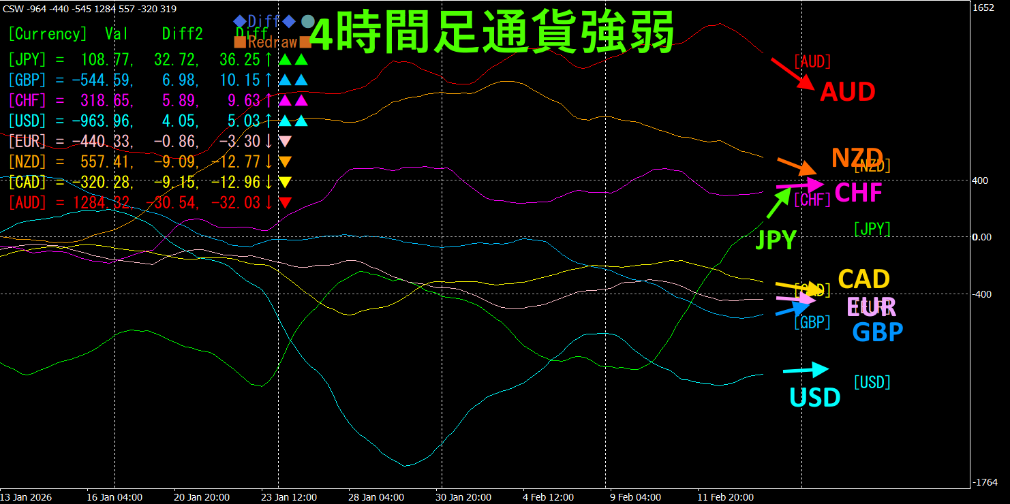Image resolution: width=1010 pixels, height=504 pixels.
Task: Click the orange down-triangle in the NZD row
Action: (x=286, y=162)
